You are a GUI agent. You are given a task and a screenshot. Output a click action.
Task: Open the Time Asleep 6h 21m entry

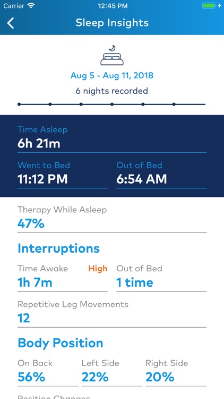coord(112,139)
